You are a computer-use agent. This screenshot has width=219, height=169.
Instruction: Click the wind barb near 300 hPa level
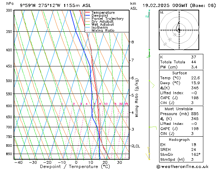pyautogui.click(x=148, y=14)
